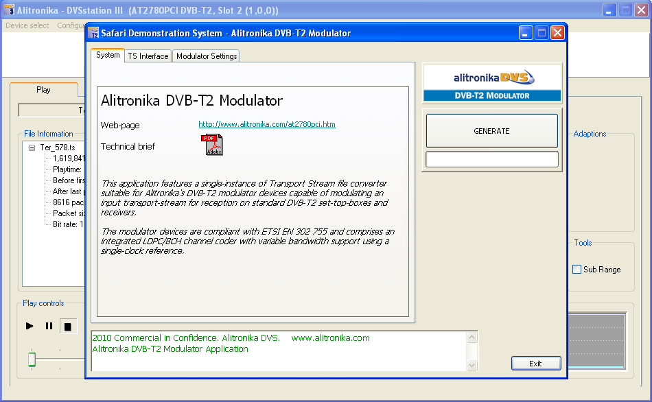
Task: Select the Before first tree row
Action: coord(69,180)
